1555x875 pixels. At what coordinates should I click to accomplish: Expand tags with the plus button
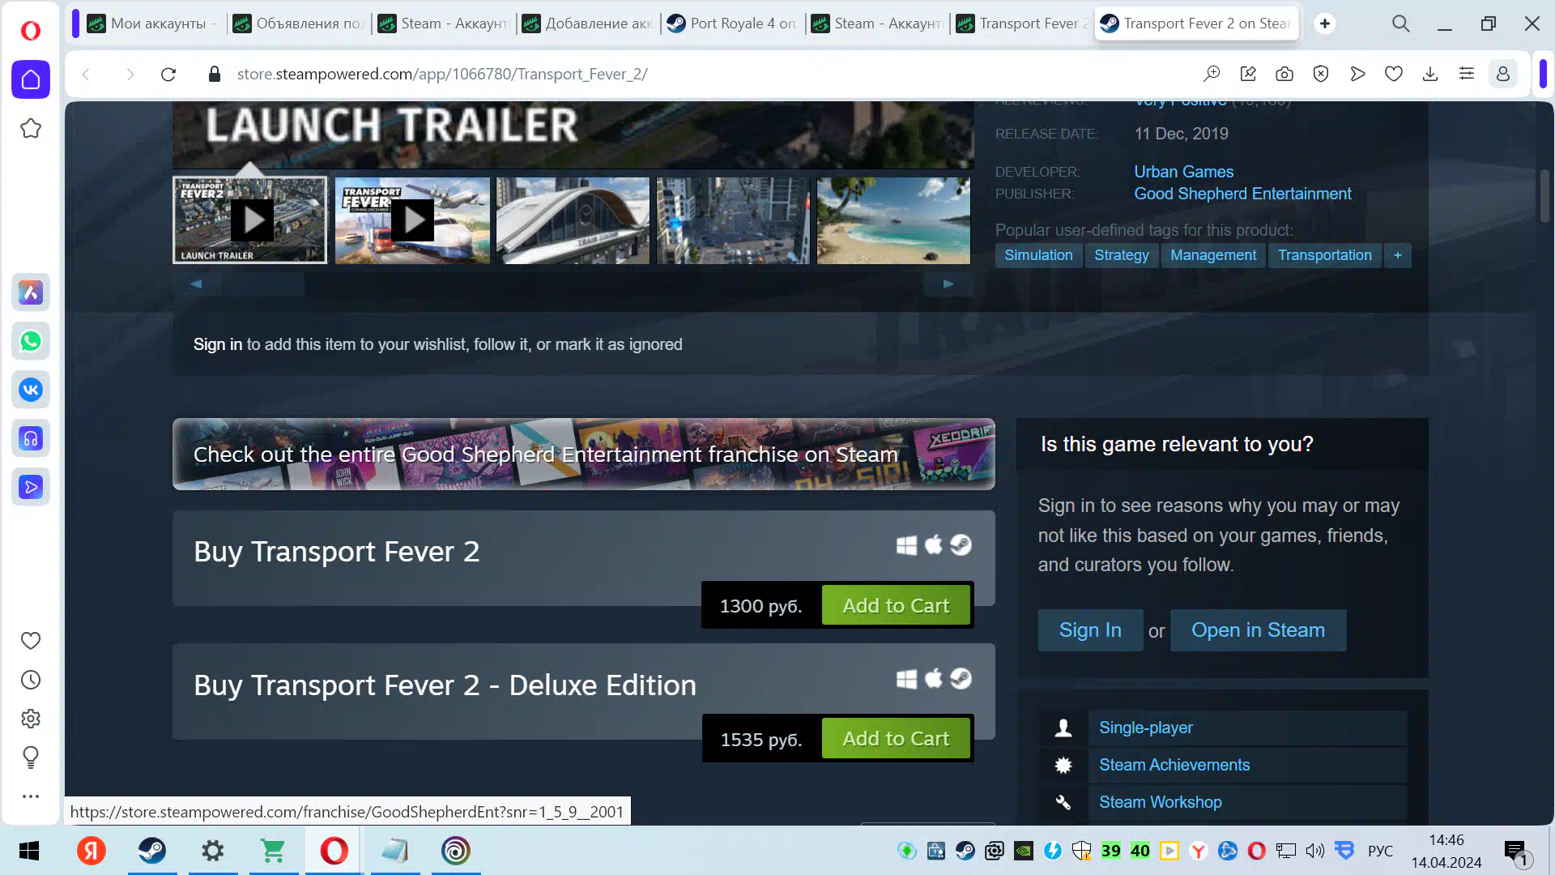point(1397,255)
